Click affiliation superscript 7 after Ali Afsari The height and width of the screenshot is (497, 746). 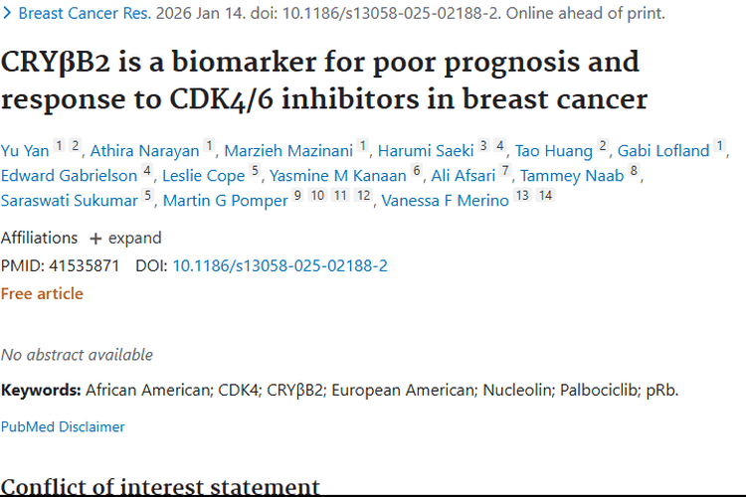(505, 172)
